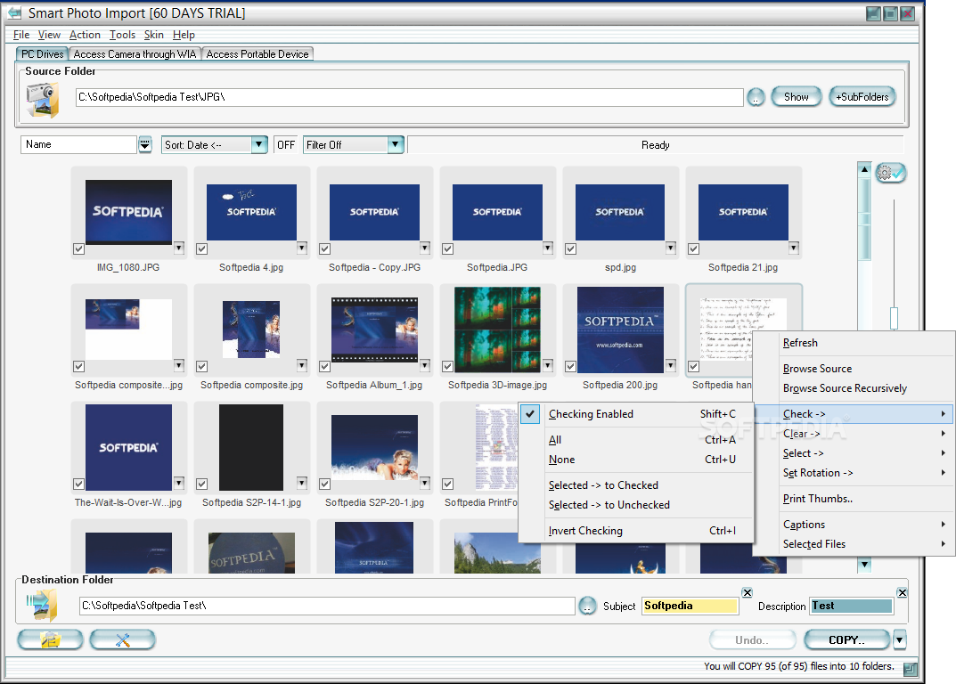Select the The-Wait-Is-Over-W...jpg thumbnail
The width and height of the screenshot is (956, 684).
[x=128, y=447]
